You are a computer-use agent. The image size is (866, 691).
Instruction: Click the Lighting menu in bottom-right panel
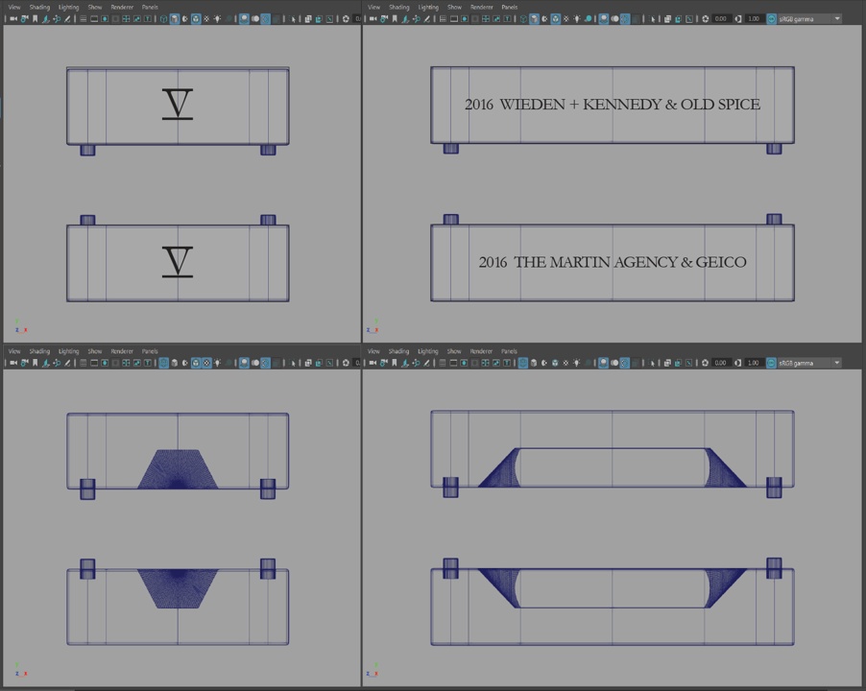coord(428,351)
